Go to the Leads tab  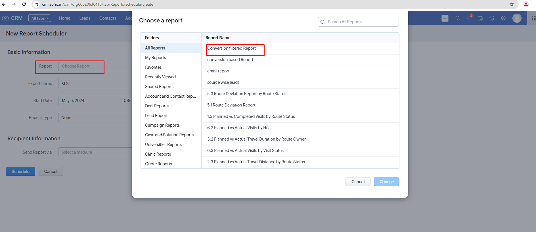[x=85, y=18]
